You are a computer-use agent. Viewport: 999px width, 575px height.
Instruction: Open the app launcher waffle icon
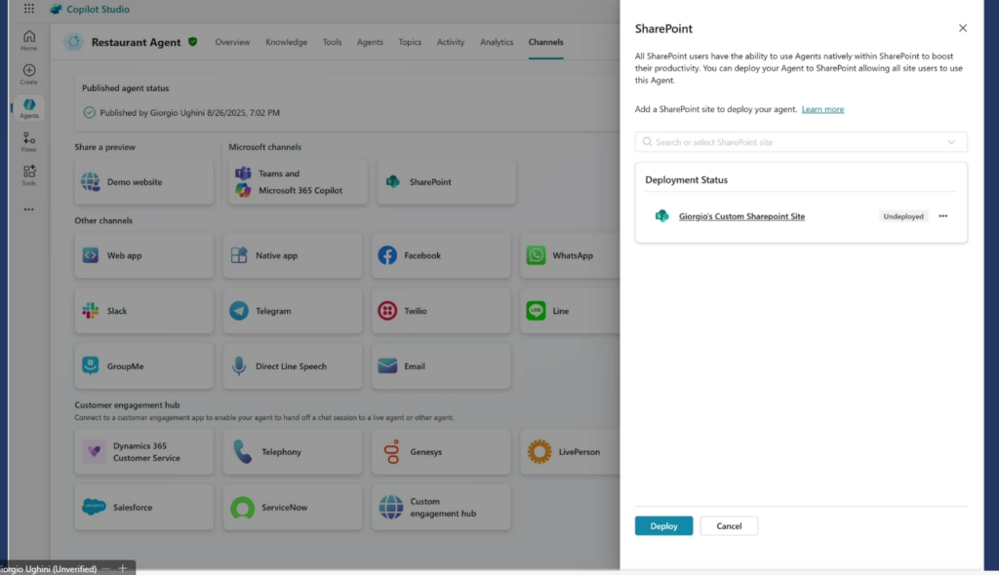[29, 9]
